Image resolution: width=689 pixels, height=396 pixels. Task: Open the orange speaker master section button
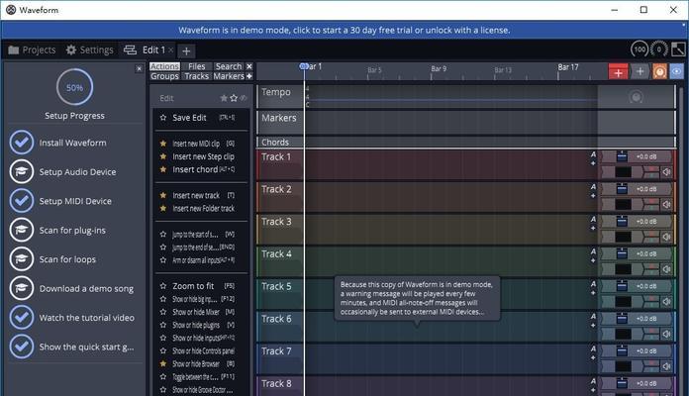point(659,71)
